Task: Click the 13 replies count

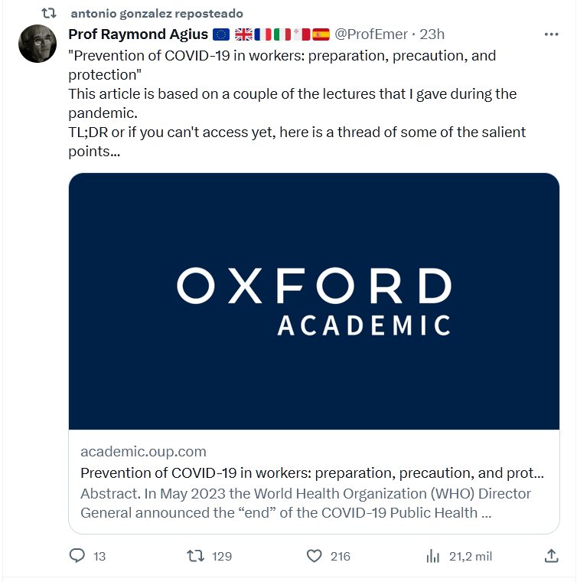Action: [99, 557]
